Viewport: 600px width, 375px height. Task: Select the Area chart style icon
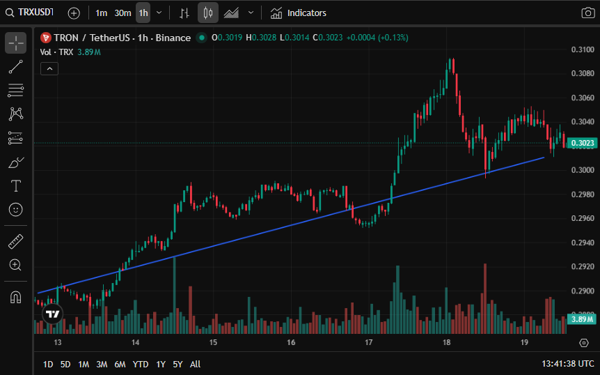pos(231,13)
